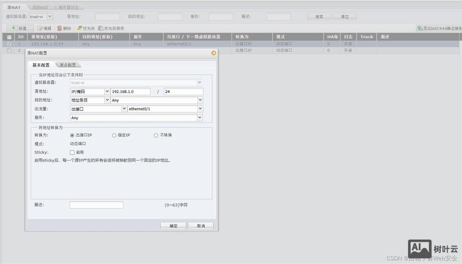
Task: Open the trust-vr virtual router dropdown in the filter bar
Action: point(50,16)
